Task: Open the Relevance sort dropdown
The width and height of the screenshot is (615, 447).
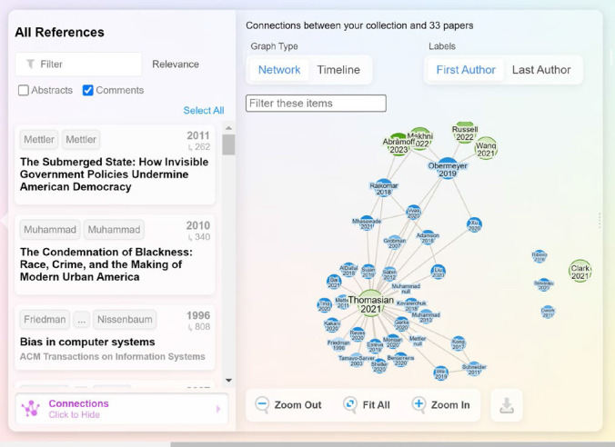Action: pos(176,65)
